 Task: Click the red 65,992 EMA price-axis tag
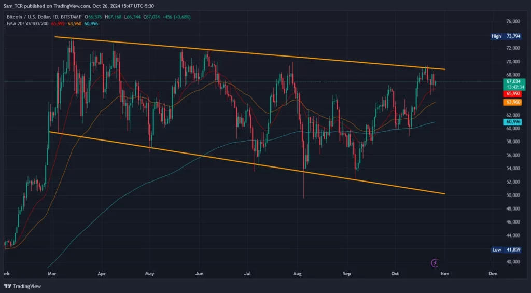[x=513, y=94]
